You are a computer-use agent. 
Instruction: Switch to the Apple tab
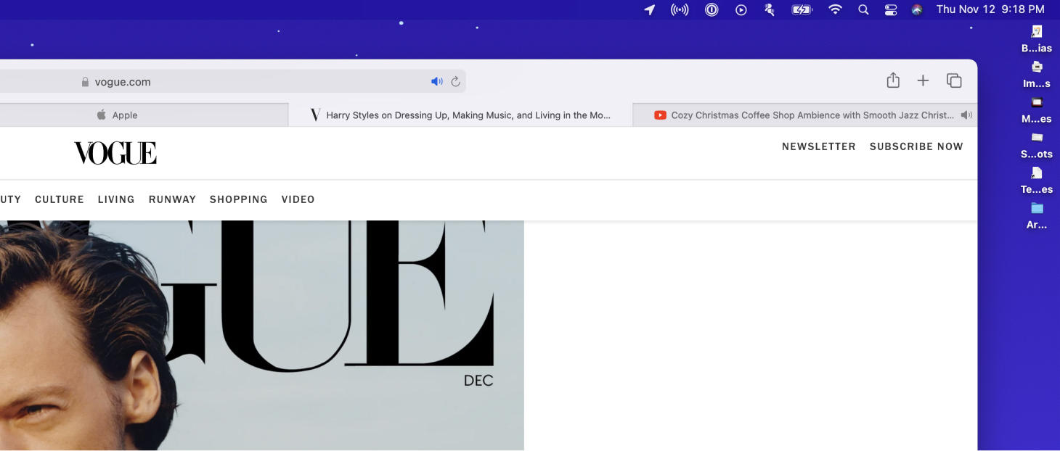(x=144, y=115)
